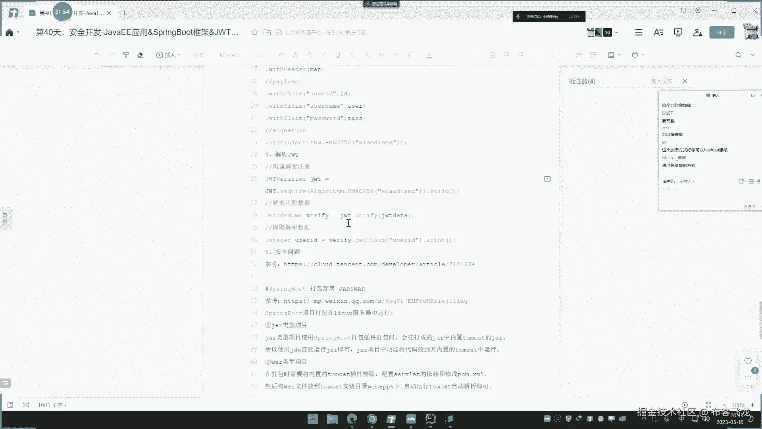Click the format painter icon

coord(126,55)
